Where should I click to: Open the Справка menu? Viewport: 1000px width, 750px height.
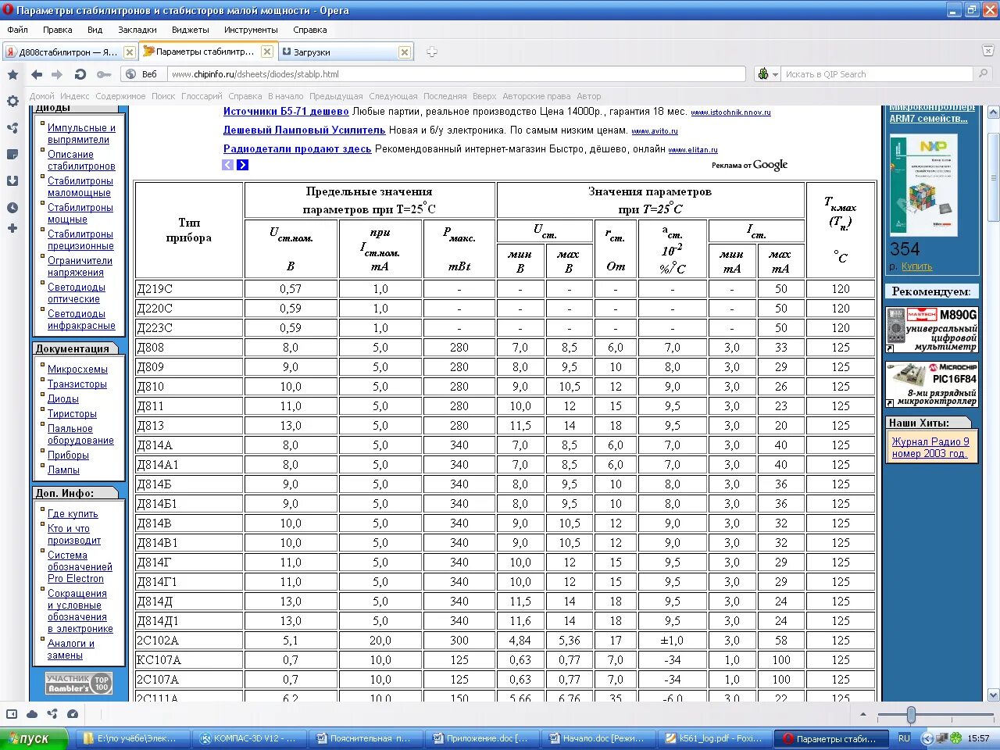tap(310, 30)
